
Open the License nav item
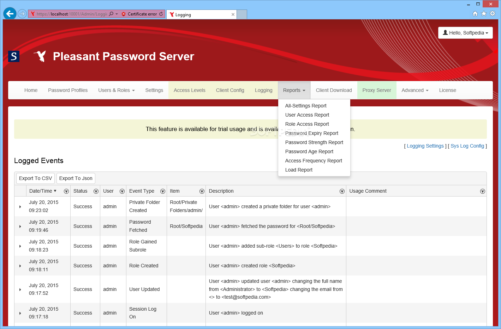point(448,90)
